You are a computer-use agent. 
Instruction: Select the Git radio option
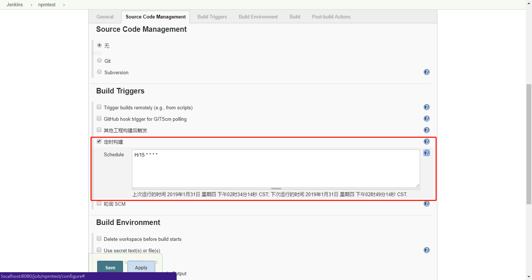(99, 60)
